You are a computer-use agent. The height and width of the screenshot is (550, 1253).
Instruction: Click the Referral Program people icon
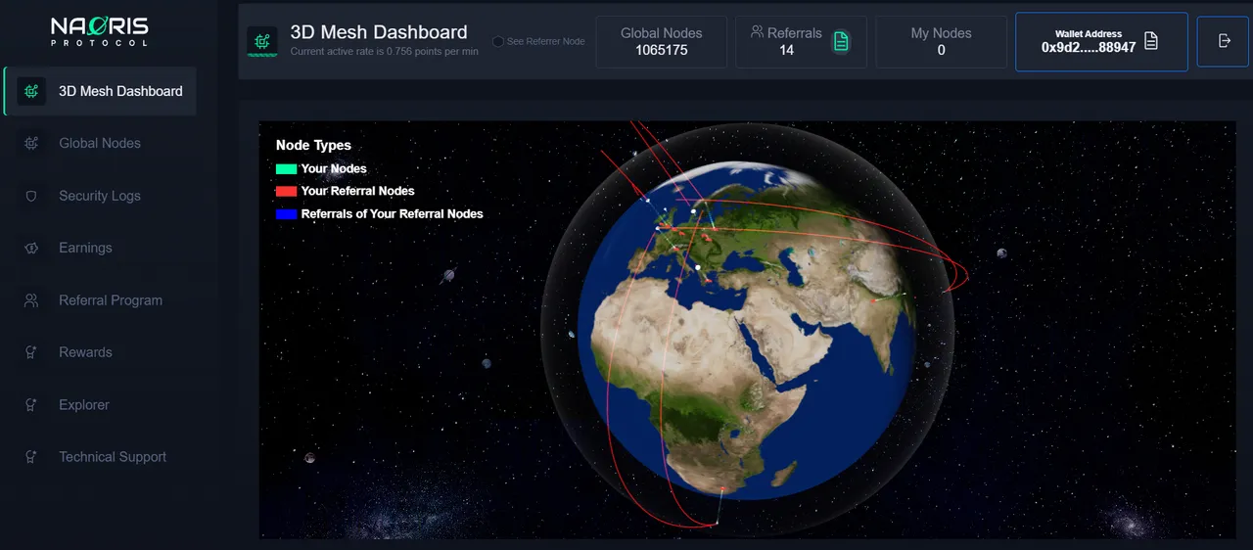coord(31,300)
